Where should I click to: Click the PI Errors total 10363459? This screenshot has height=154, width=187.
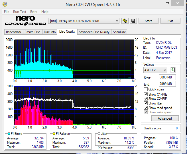click(37, 147)
